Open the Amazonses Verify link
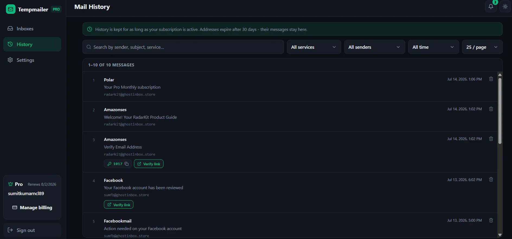 point(149,164)
